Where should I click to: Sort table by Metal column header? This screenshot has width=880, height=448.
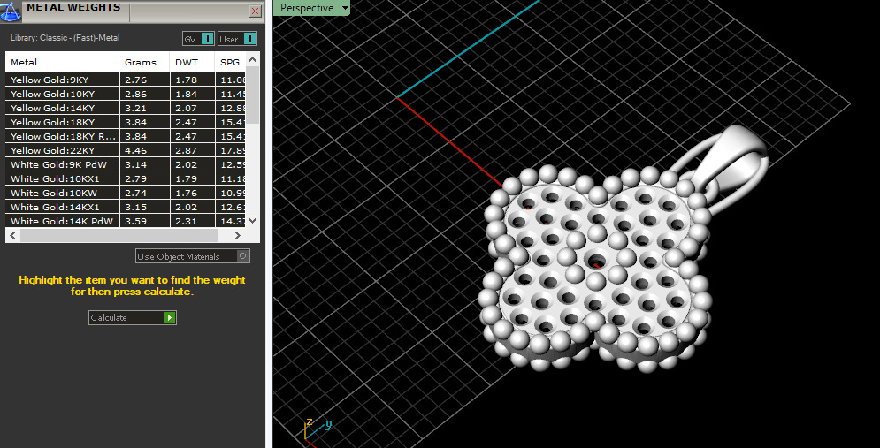tap(62, 62)
